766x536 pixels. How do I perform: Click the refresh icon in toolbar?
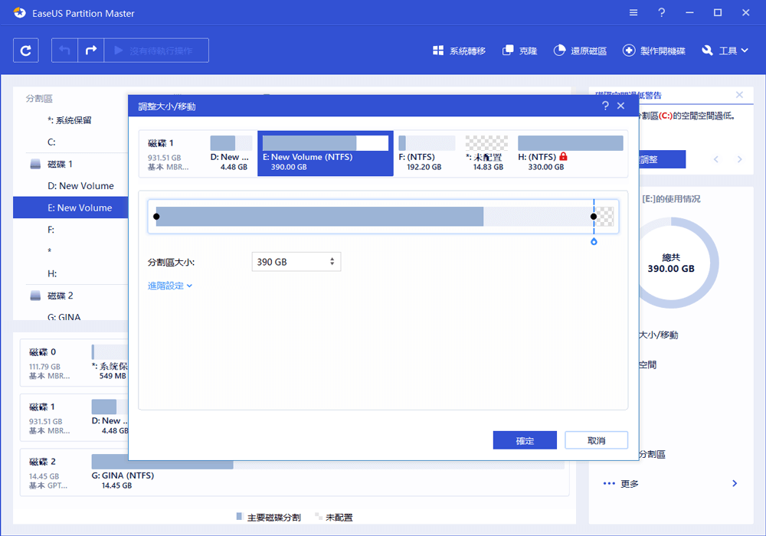click(25, 51)
